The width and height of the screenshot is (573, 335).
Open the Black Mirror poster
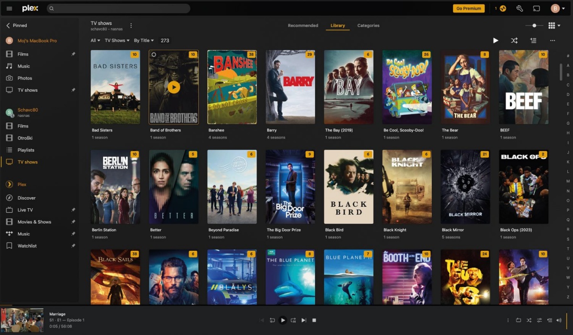[465, 187]
